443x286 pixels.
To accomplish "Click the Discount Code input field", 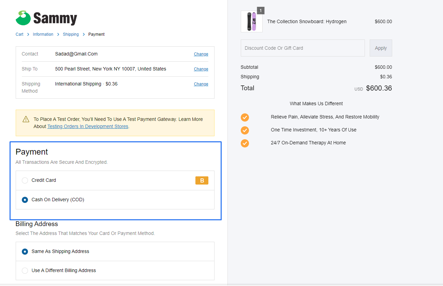I will (x=302, y=48).
